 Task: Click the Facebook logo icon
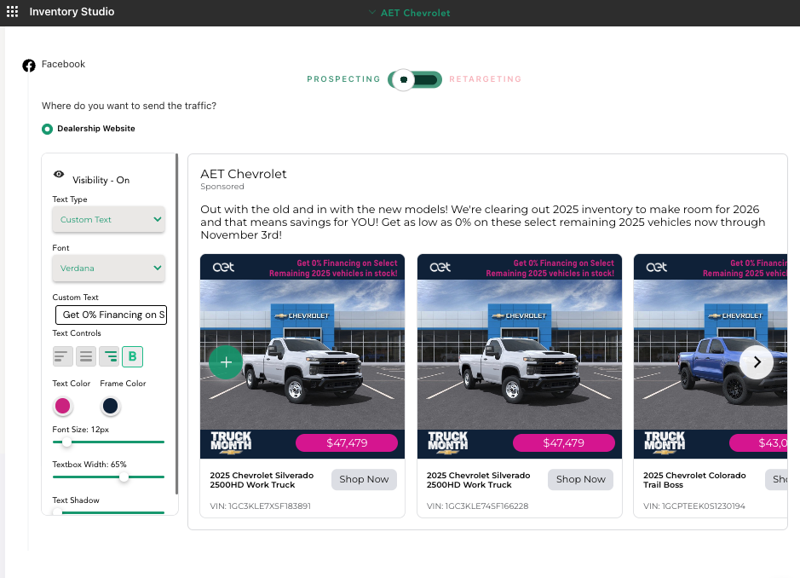29,65
